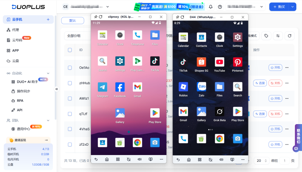Collapse the 自动化 sidebar section
Image resolution: width=302 pixels, height=172 pixels.
pos(48,73)
